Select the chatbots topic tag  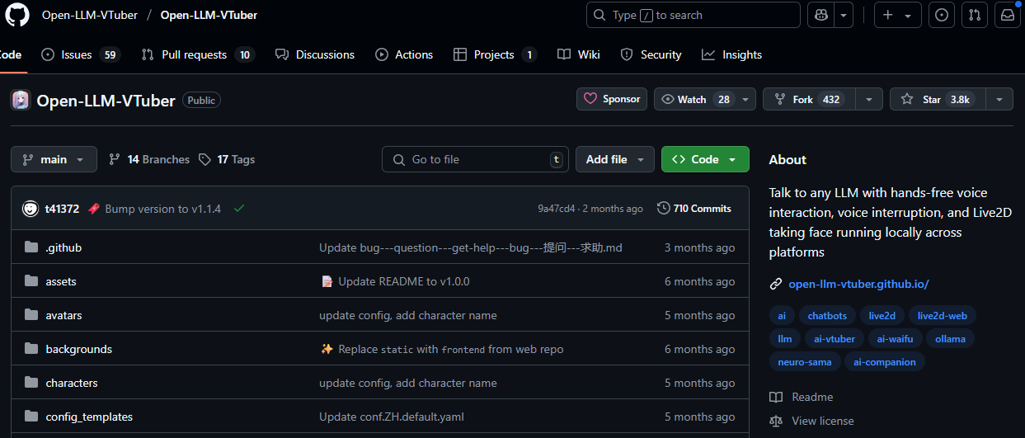[827, 316]
